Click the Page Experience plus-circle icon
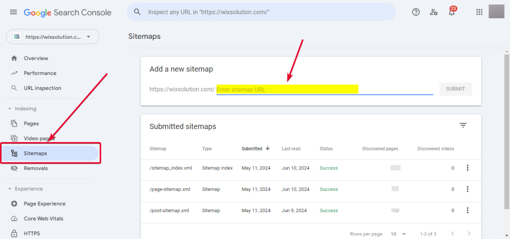 pyautogui.click(x=14, y=204)
